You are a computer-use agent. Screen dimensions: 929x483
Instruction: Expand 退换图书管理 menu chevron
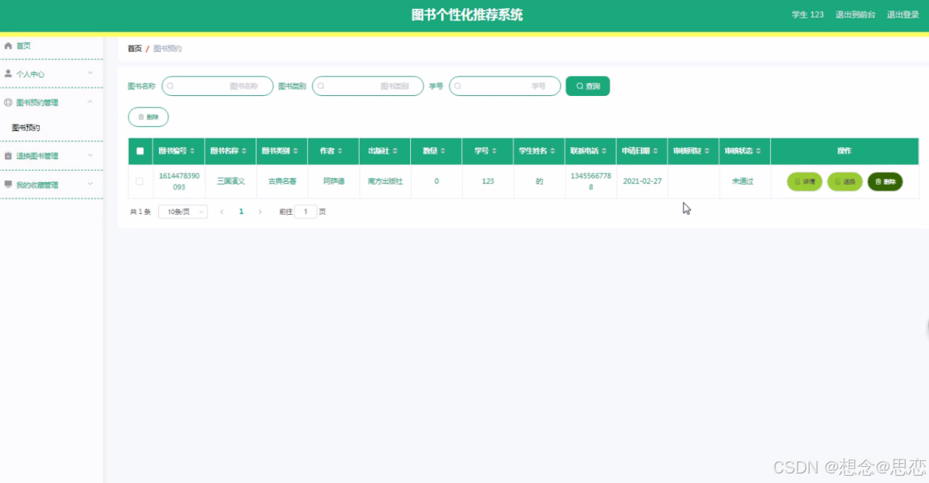(90, 155)
